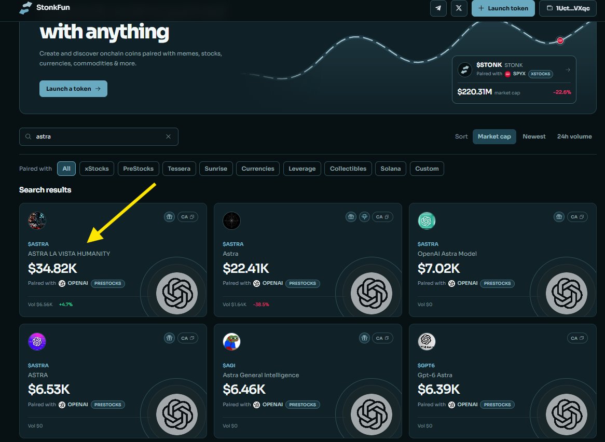Open the Gpt-6 Astra token name

point(435,375)
